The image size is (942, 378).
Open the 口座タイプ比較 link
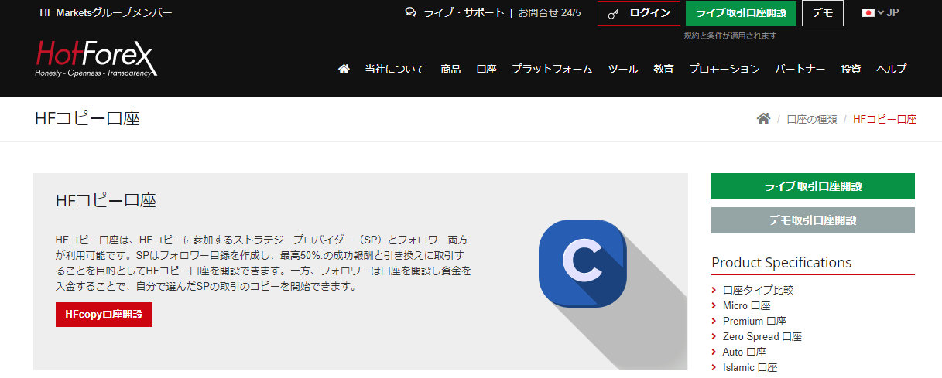758,290
